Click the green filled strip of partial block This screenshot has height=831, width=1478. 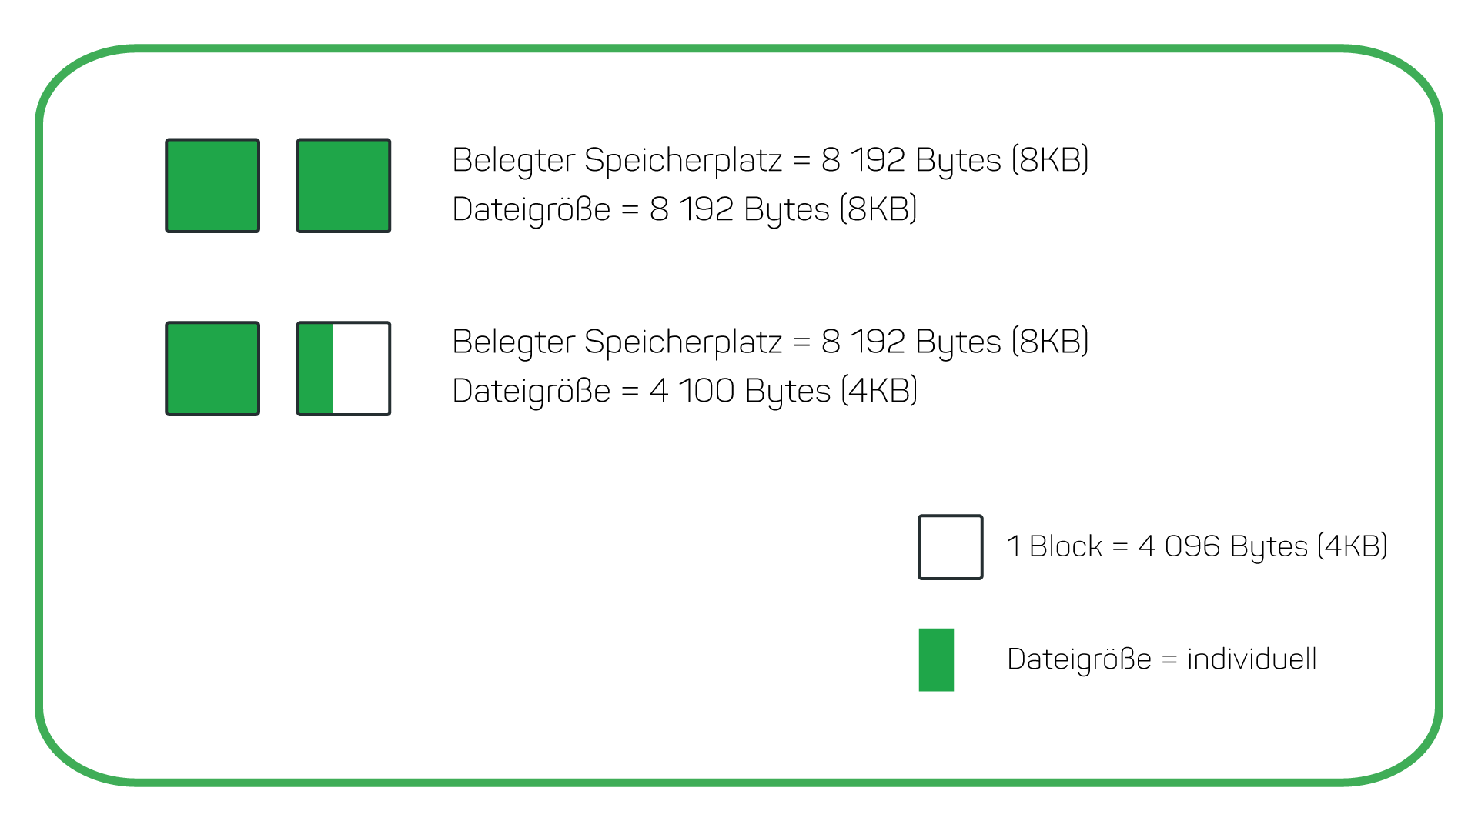(x=316, y=369)
